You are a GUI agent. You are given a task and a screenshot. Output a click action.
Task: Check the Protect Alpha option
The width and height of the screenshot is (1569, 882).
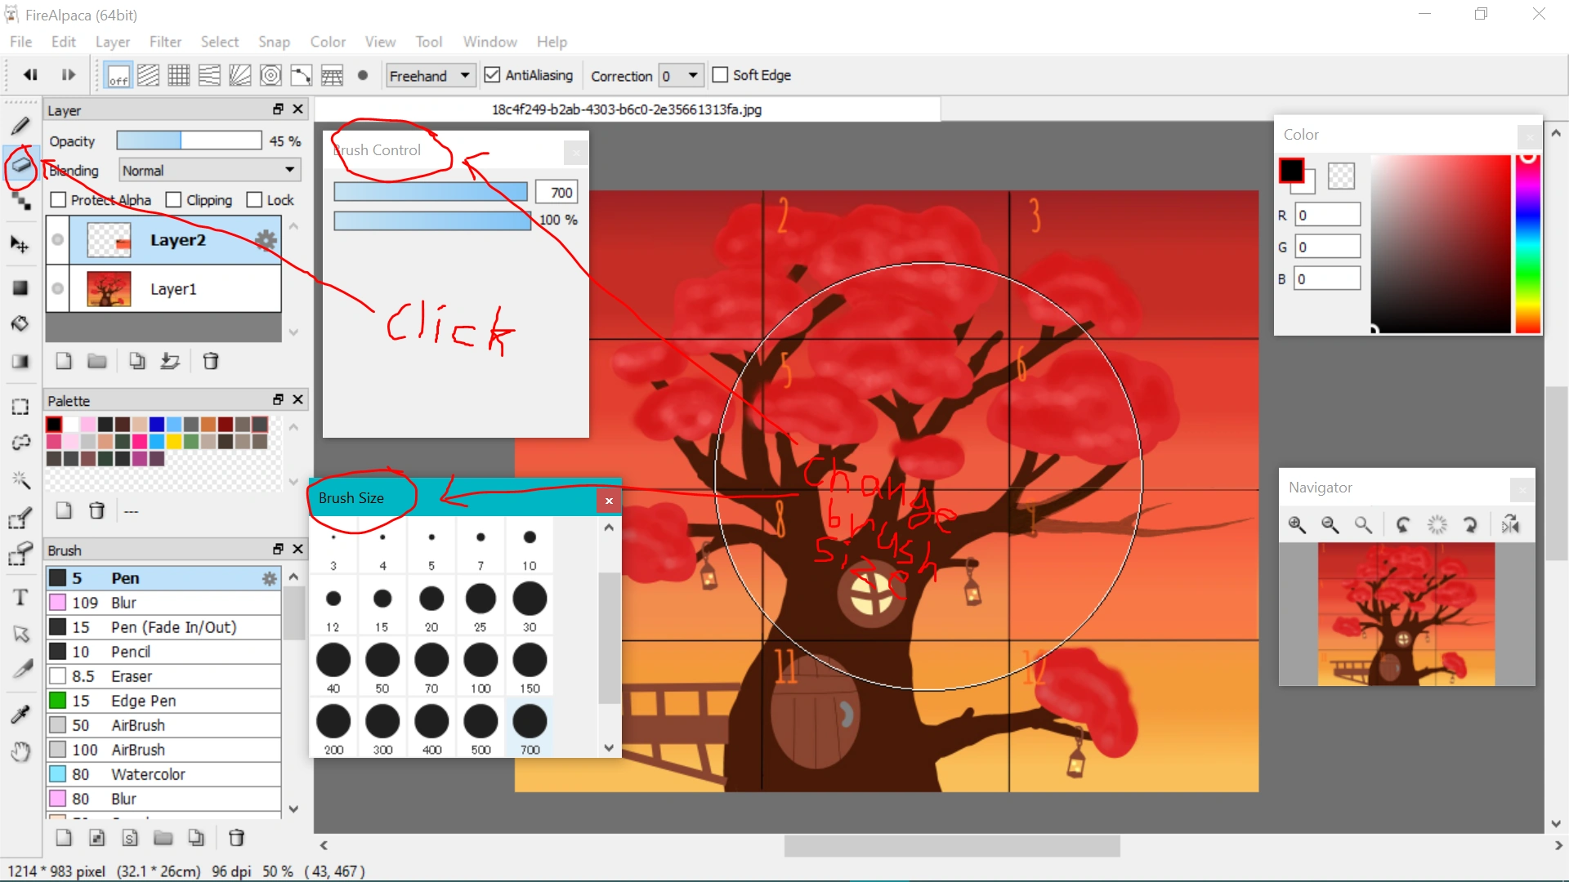pos(58,200)
